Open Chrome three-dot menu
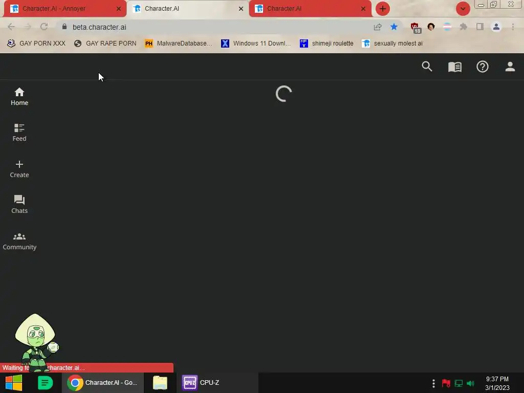Screen dimensions: 524x393 click(x=513, y=27)
